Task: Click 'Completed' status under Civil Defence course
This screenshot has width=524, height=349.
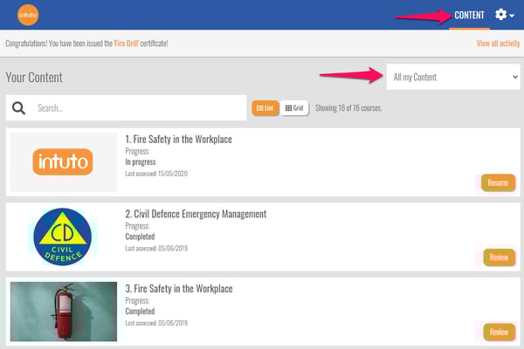Action: click(140, 236)
